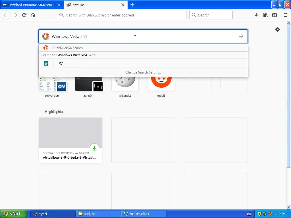Switch to Desktop folder in the taskbar
This screenshot has height=218, width=291.
(98, 214)
